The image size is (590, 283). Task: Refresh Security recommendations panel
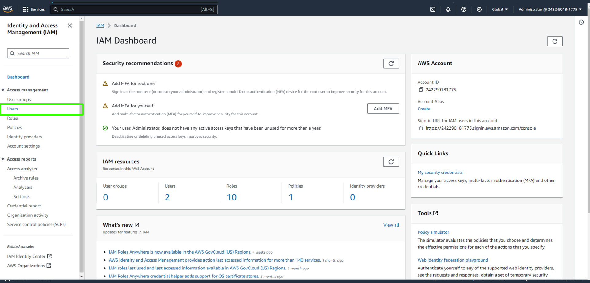click(x=391, y=64)
